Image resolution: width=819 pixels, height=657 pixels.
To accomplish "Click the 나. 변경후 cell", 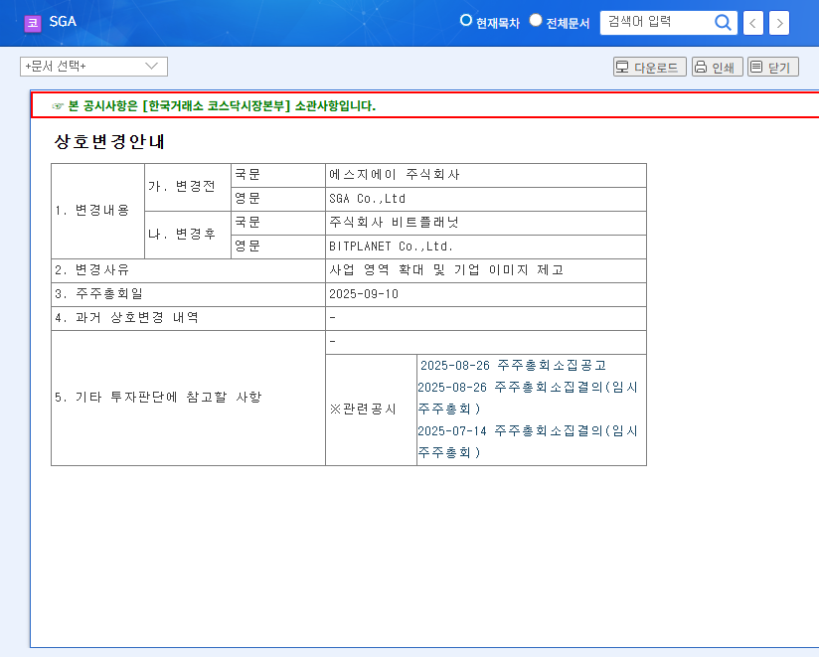I will 188,235.
